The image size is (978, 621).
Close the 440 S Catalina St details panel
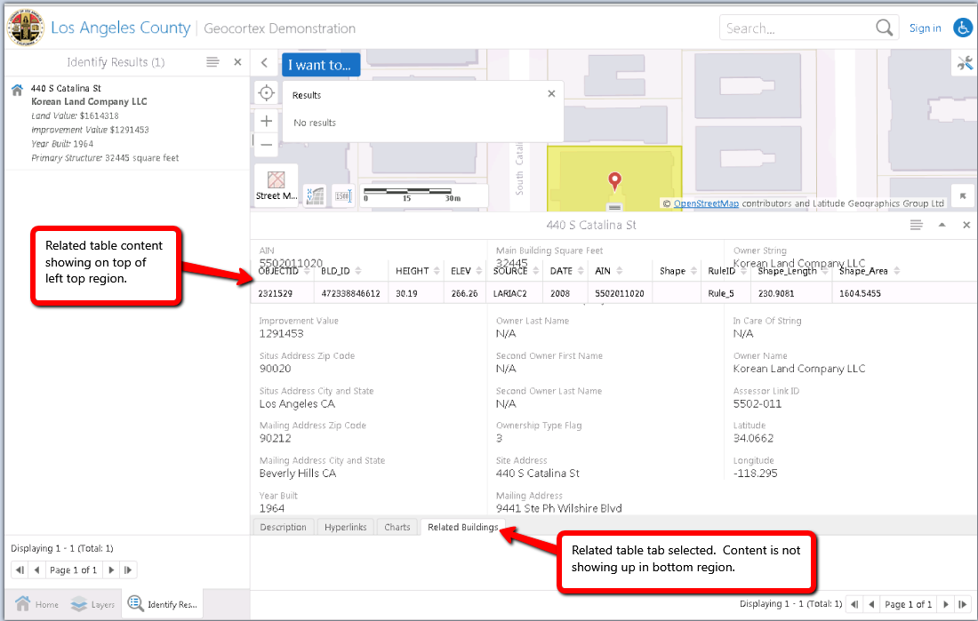pyautogui.click(x=966, y=225)
